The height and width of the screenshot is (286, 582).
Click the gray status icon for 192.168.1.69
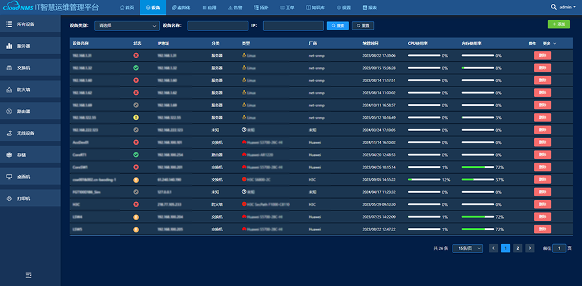click(x=136, y=105)
